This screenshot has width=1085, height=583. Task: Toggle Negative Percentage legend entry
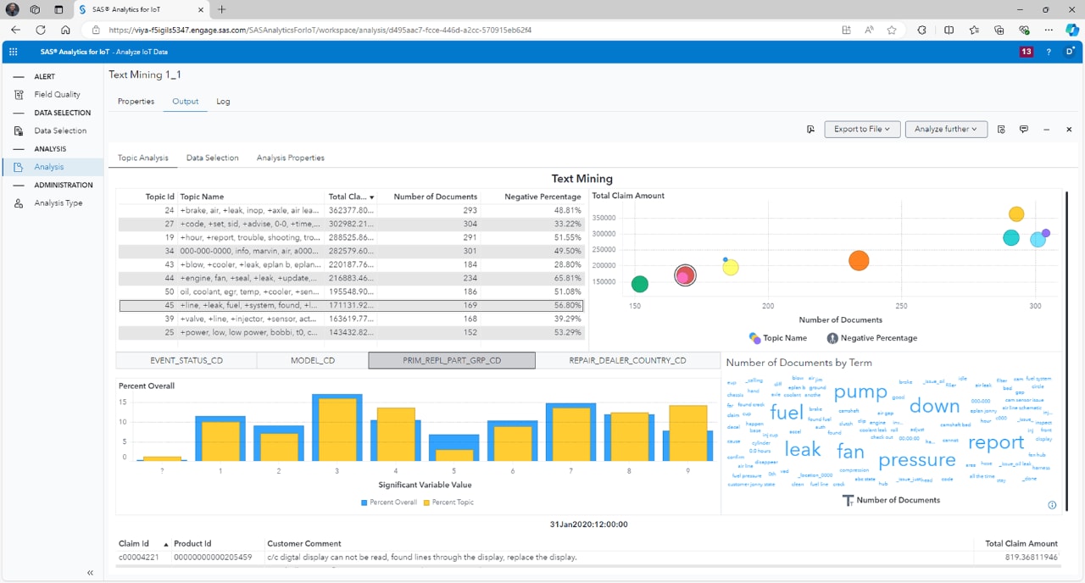[x=871, y=338]
